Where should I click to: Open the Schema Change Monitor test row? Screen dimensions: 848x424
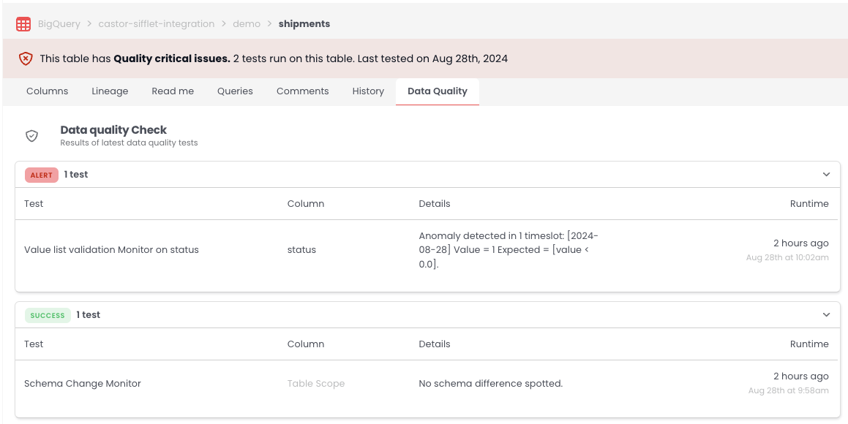coord(83,384)
